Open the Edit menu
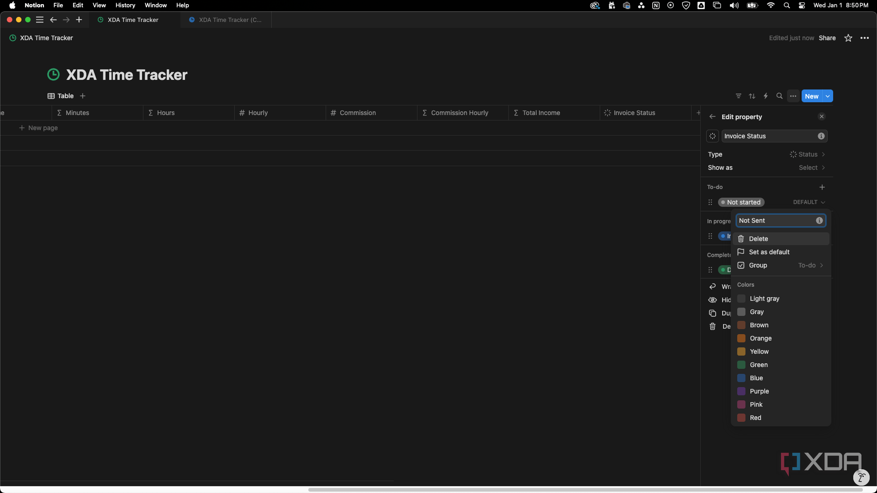Screen dimensions: 877x493 78,5
